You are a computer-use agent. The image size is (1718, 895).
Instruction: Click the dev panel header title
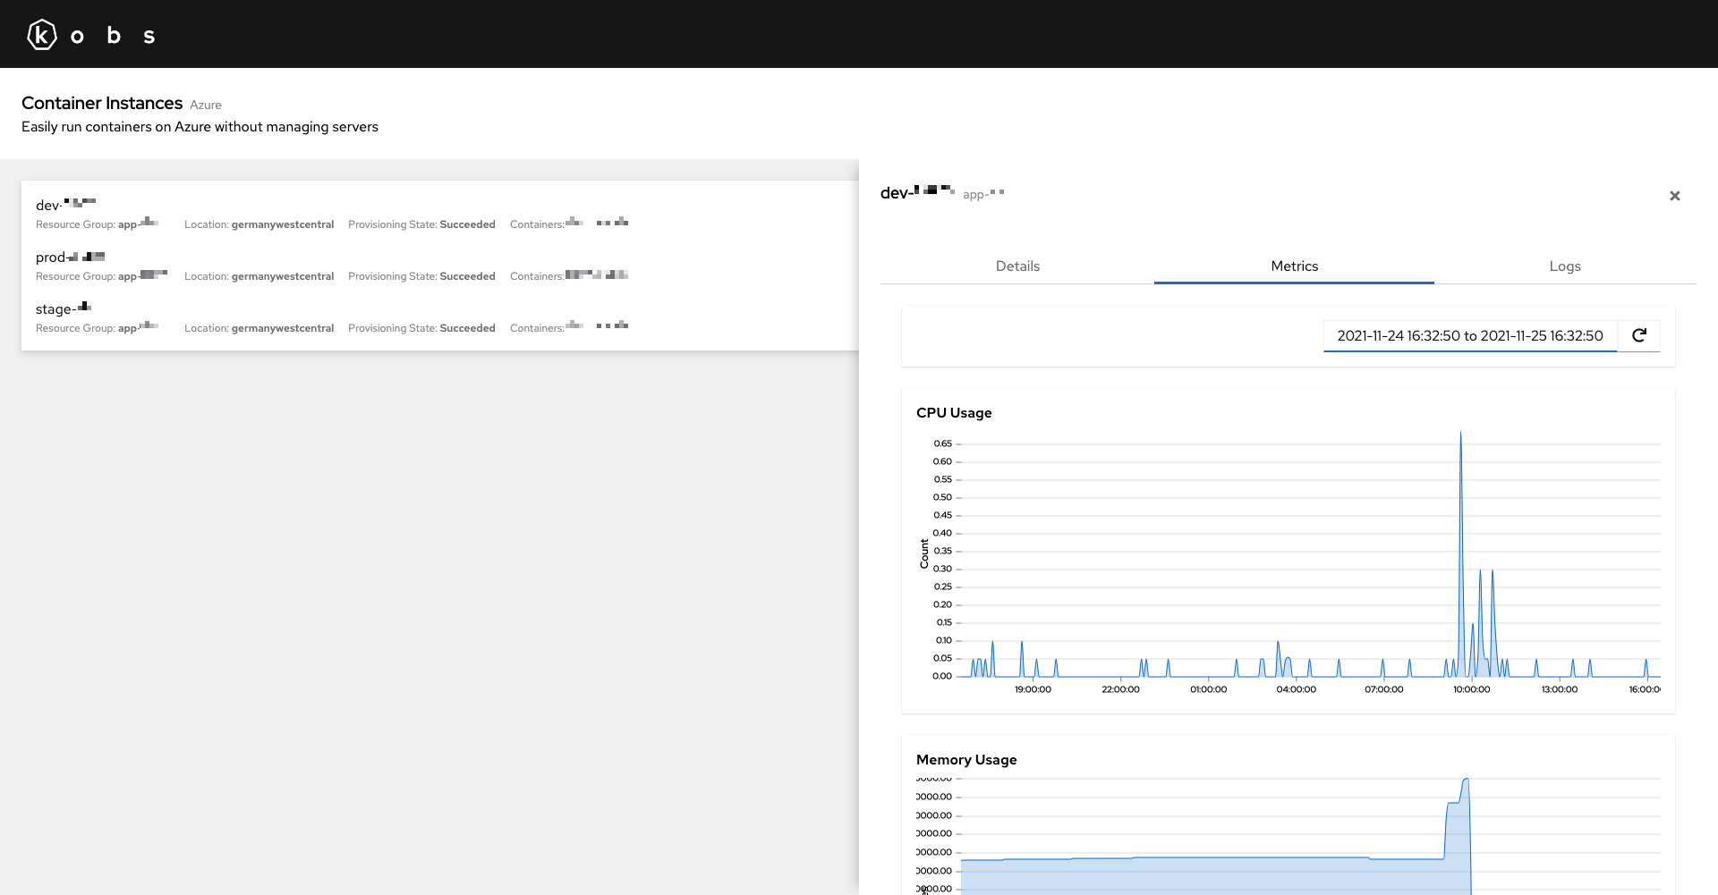918,192
